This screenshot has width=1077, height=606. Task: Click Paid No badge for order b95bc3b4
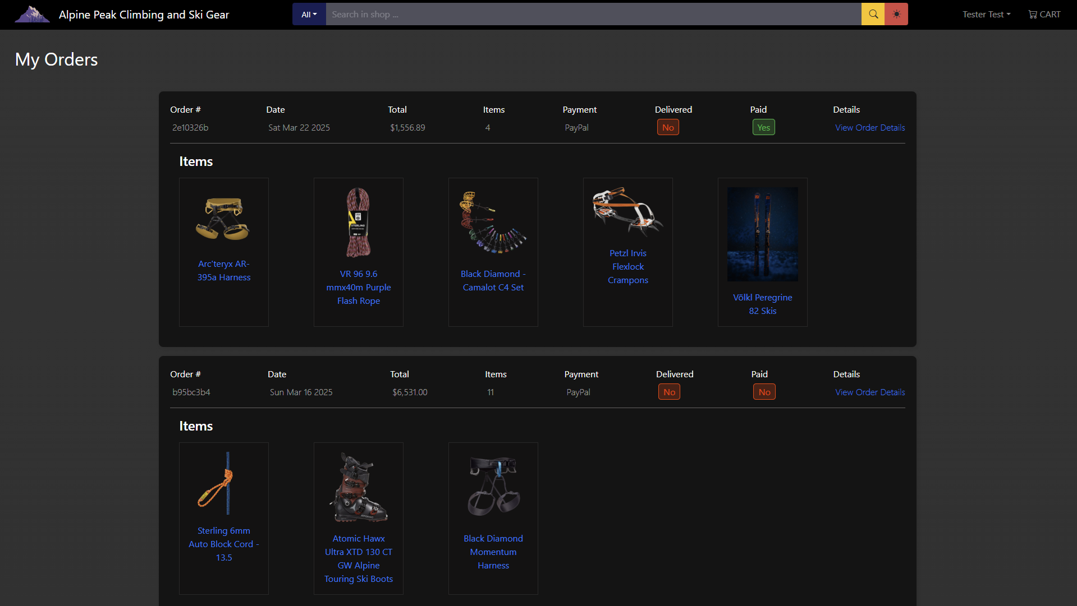[764, 392]
